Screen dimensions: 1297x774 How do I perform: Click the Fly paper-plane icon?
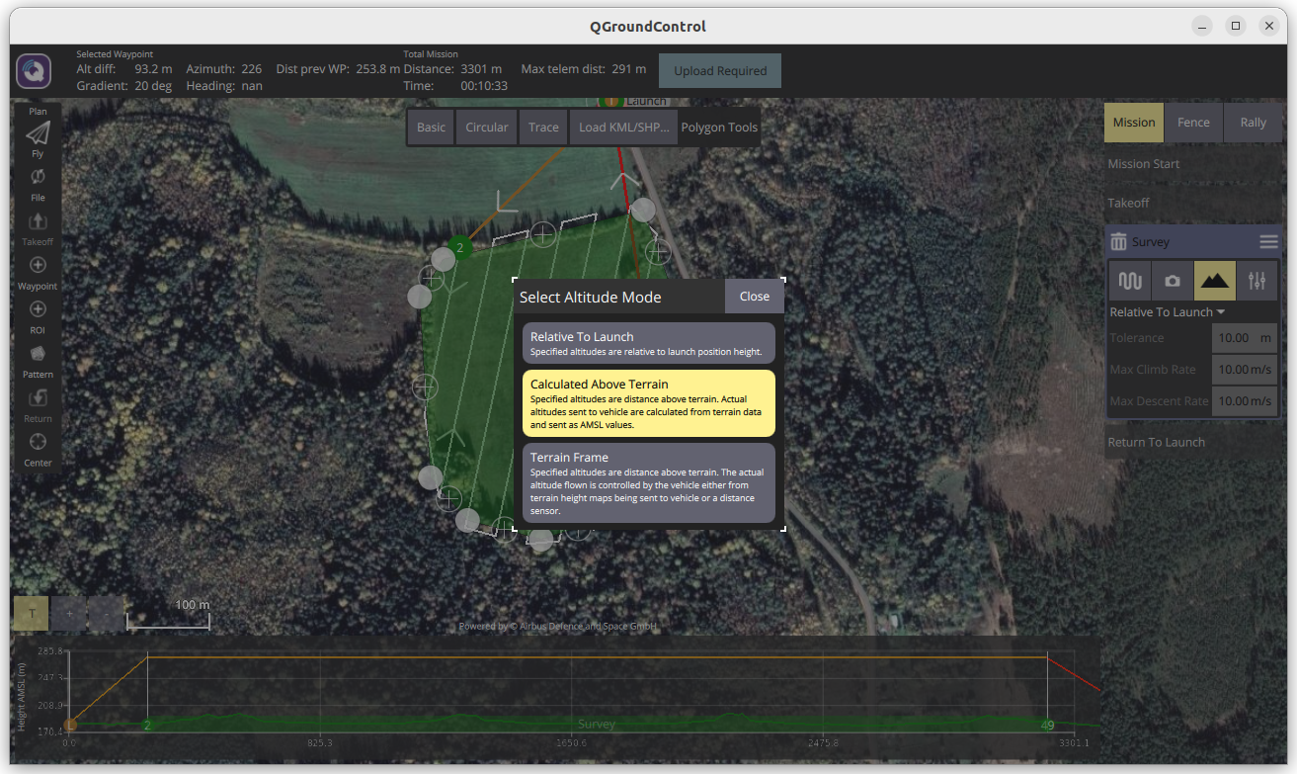point(38,133)
